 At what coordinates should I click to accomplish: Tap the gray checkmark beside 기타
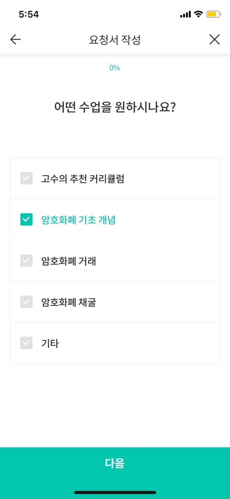click(26, 343)
